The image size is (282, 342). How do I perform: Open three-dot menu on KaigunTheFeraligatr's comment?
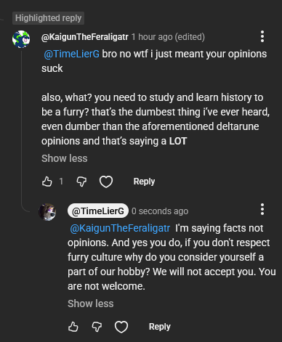262,37
